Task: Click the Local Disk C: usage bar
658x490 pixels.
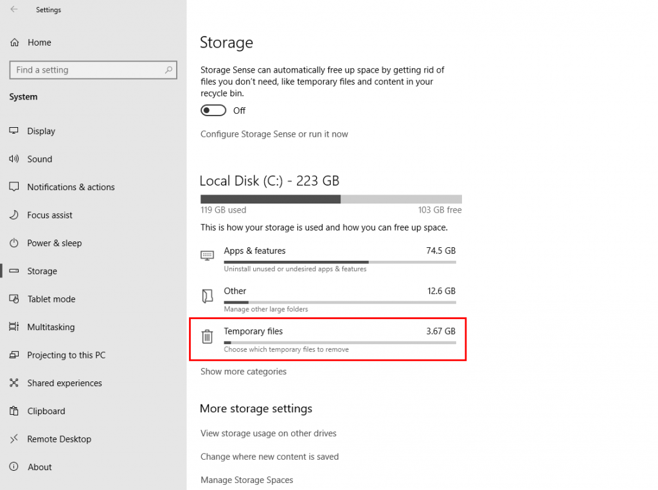Action: [331, 199]
